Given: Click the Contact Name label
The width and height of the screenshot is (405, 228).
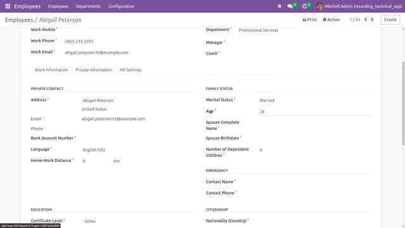Looking at the screenshot, I should click(220, 182).
